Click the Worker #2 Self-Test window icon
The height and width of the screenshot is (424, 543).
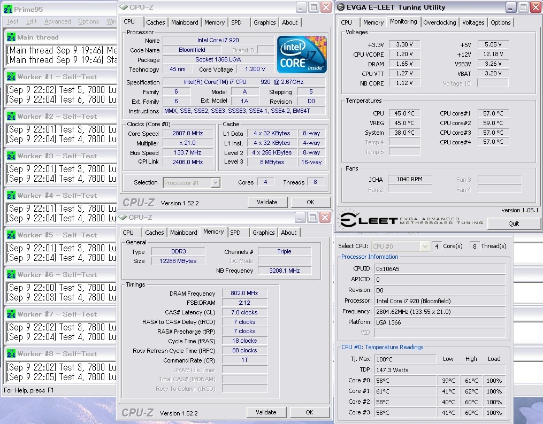pos(11,117)
